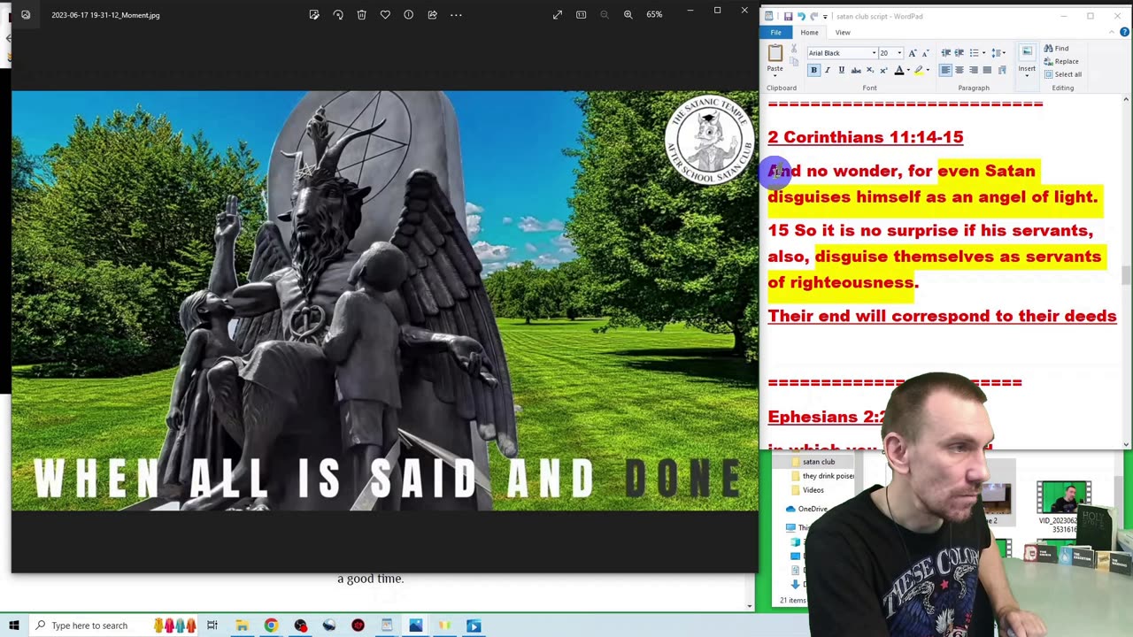Align text left in WordPad

(x=945, y=70)
